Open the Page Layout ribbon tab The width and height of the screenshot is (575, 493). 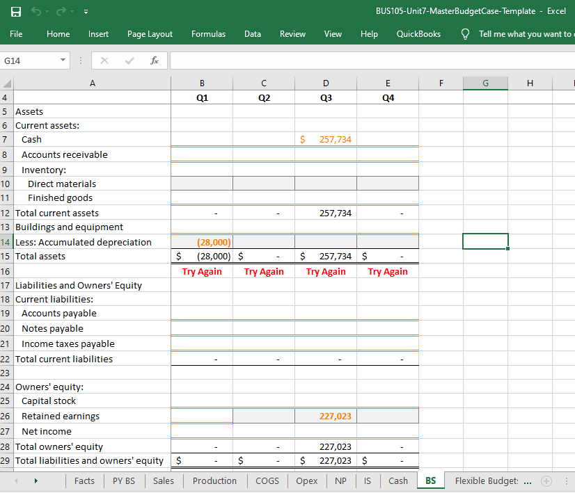click(150, 34)
